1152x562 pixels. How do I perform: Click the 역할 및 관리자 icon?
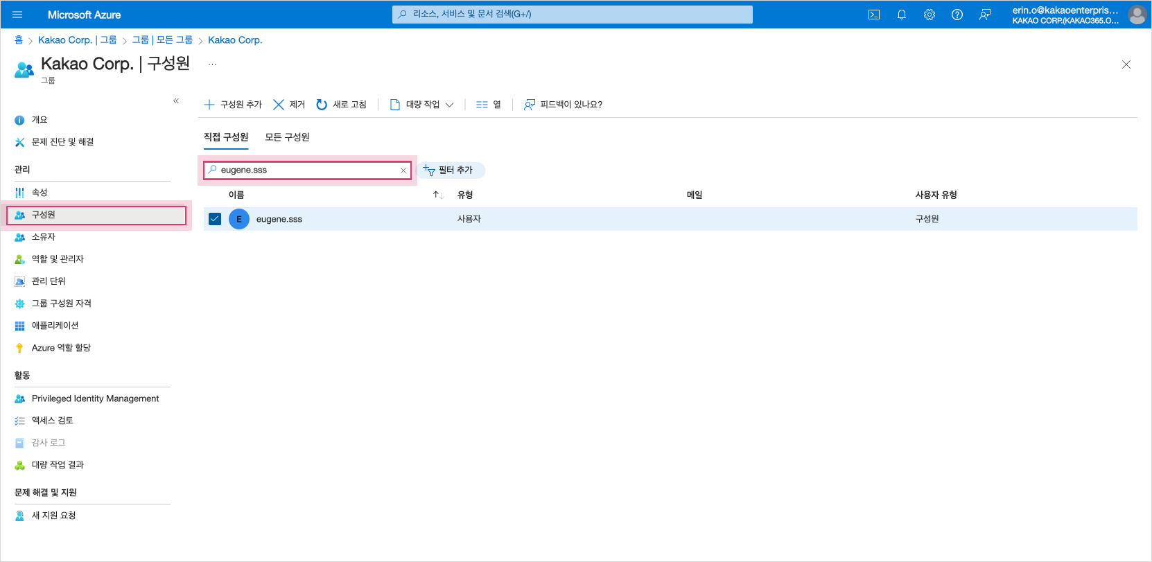[x=19, y=259]
